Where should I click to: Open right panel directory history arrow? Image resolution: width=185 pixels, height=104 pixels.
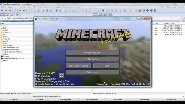184,21
